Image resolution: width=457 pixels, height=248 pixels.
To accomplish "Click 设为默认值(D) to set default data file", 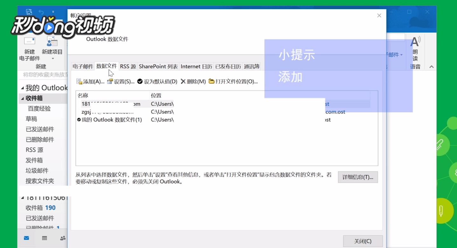I will click(x=157, y=81).
